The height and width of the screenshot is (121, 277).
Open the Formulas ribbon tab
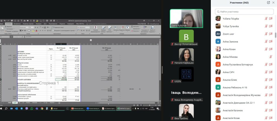tap(38, 24)
